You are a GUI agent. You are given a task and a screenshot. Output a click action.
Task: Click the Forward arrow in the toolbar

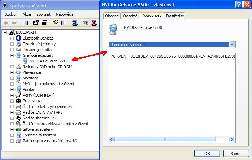[14, 23]
